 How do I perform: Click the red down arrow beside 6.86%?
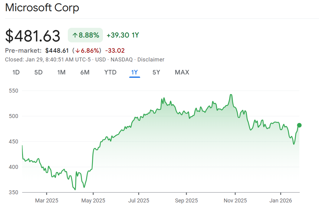tap(77, 51)
